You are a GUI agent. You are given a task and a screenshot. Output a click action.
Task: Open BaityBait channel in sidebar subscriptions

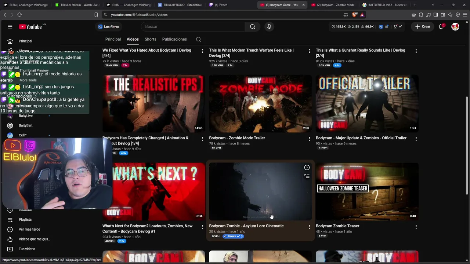(25, 125)
